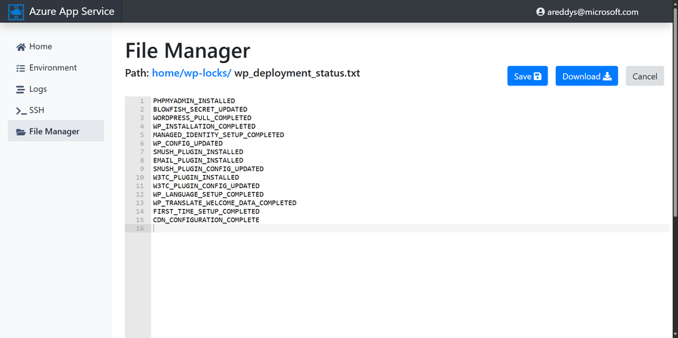Image resolution: width=678 pixels, height=338 pixels.
Task: Click the Environment checklist icon
Action: (x=21, y=68)
